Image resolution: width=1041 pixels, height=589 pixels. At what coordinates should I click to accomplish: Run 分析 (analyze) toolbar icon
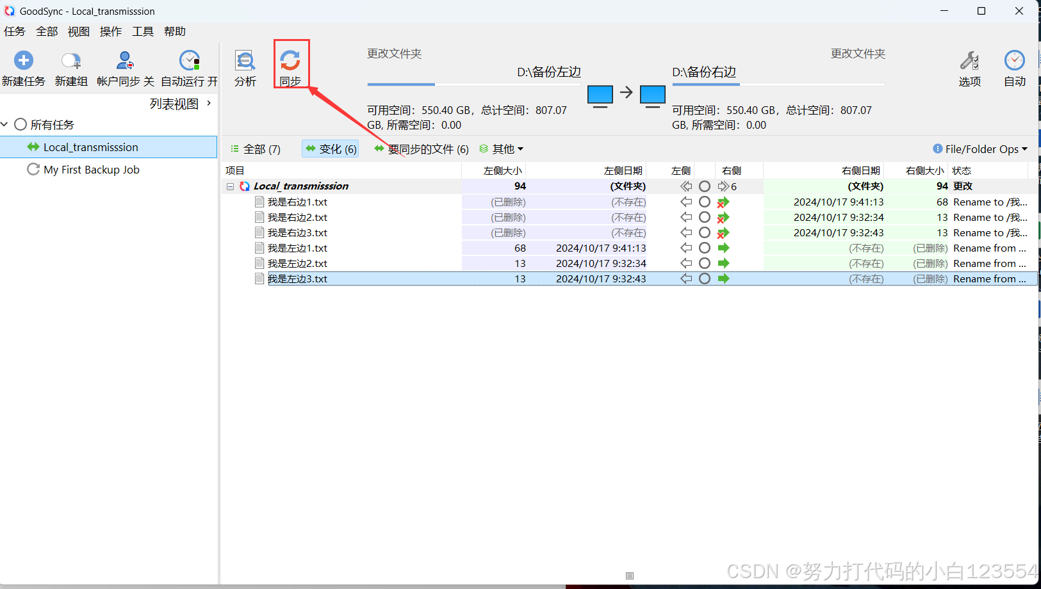click(x=245, y=60)
